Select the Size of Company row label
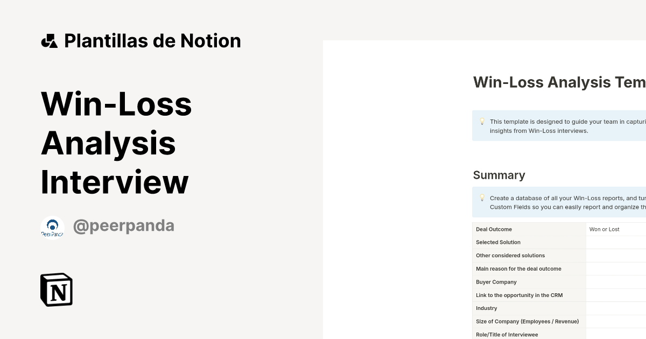Viewport: 646px width, 339px height. pyautogui.click(x=527, y=322)
